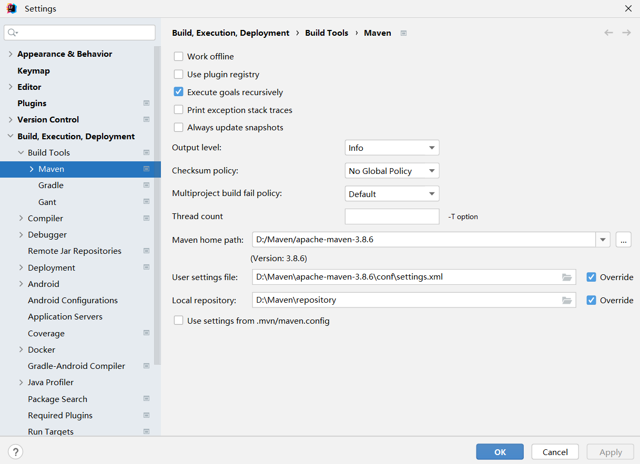Open the Checksum policy dropdown

point(392,171)
